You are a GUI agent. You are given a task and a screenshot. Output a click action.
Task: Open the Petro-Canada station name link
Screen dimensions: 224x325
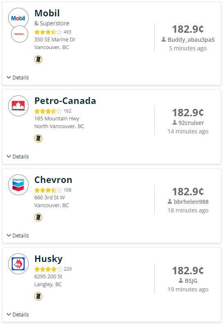[65, 101]
